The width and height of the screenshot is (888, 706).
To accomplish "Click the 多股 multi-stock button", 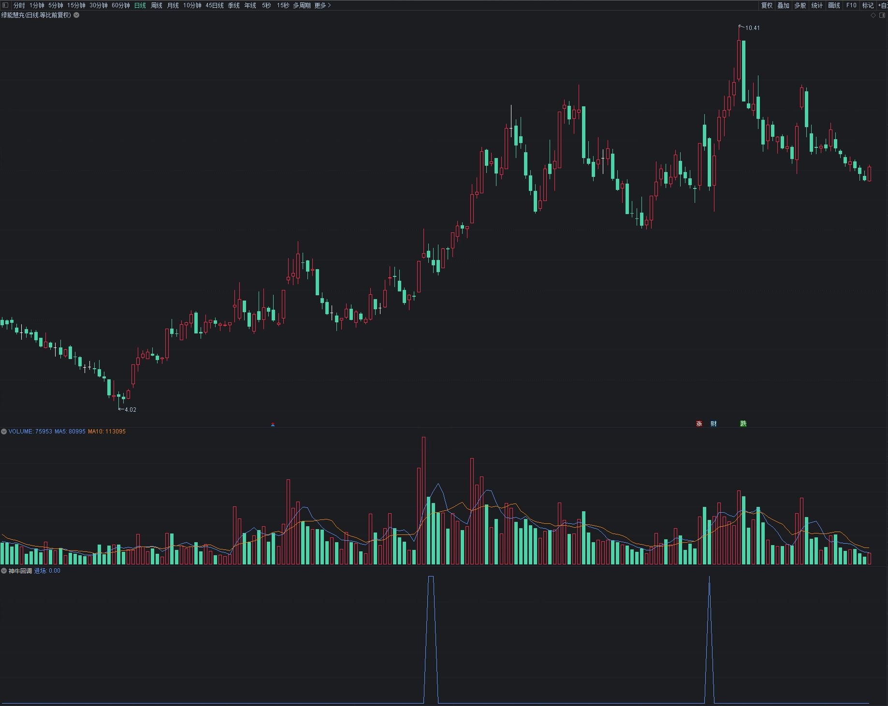I will pyautogui.click(x=800, y=5).
